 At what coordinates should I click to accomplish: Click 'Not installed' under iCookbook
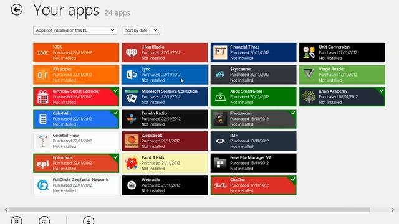(x=153, y=147)
